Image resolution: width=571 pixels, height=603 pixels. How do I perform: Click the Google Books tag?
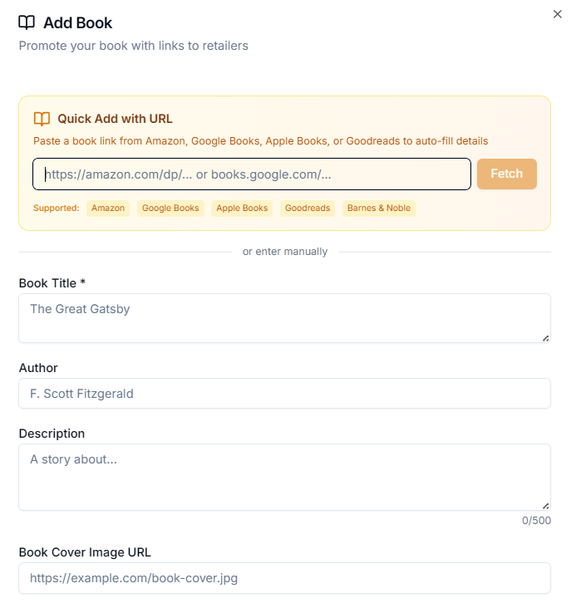pos(170,208)
